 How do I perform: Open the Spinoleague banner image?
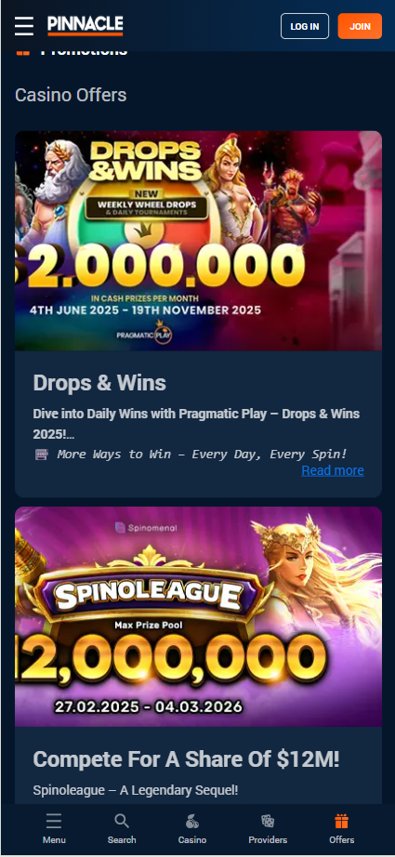click(x=198, y=616)
